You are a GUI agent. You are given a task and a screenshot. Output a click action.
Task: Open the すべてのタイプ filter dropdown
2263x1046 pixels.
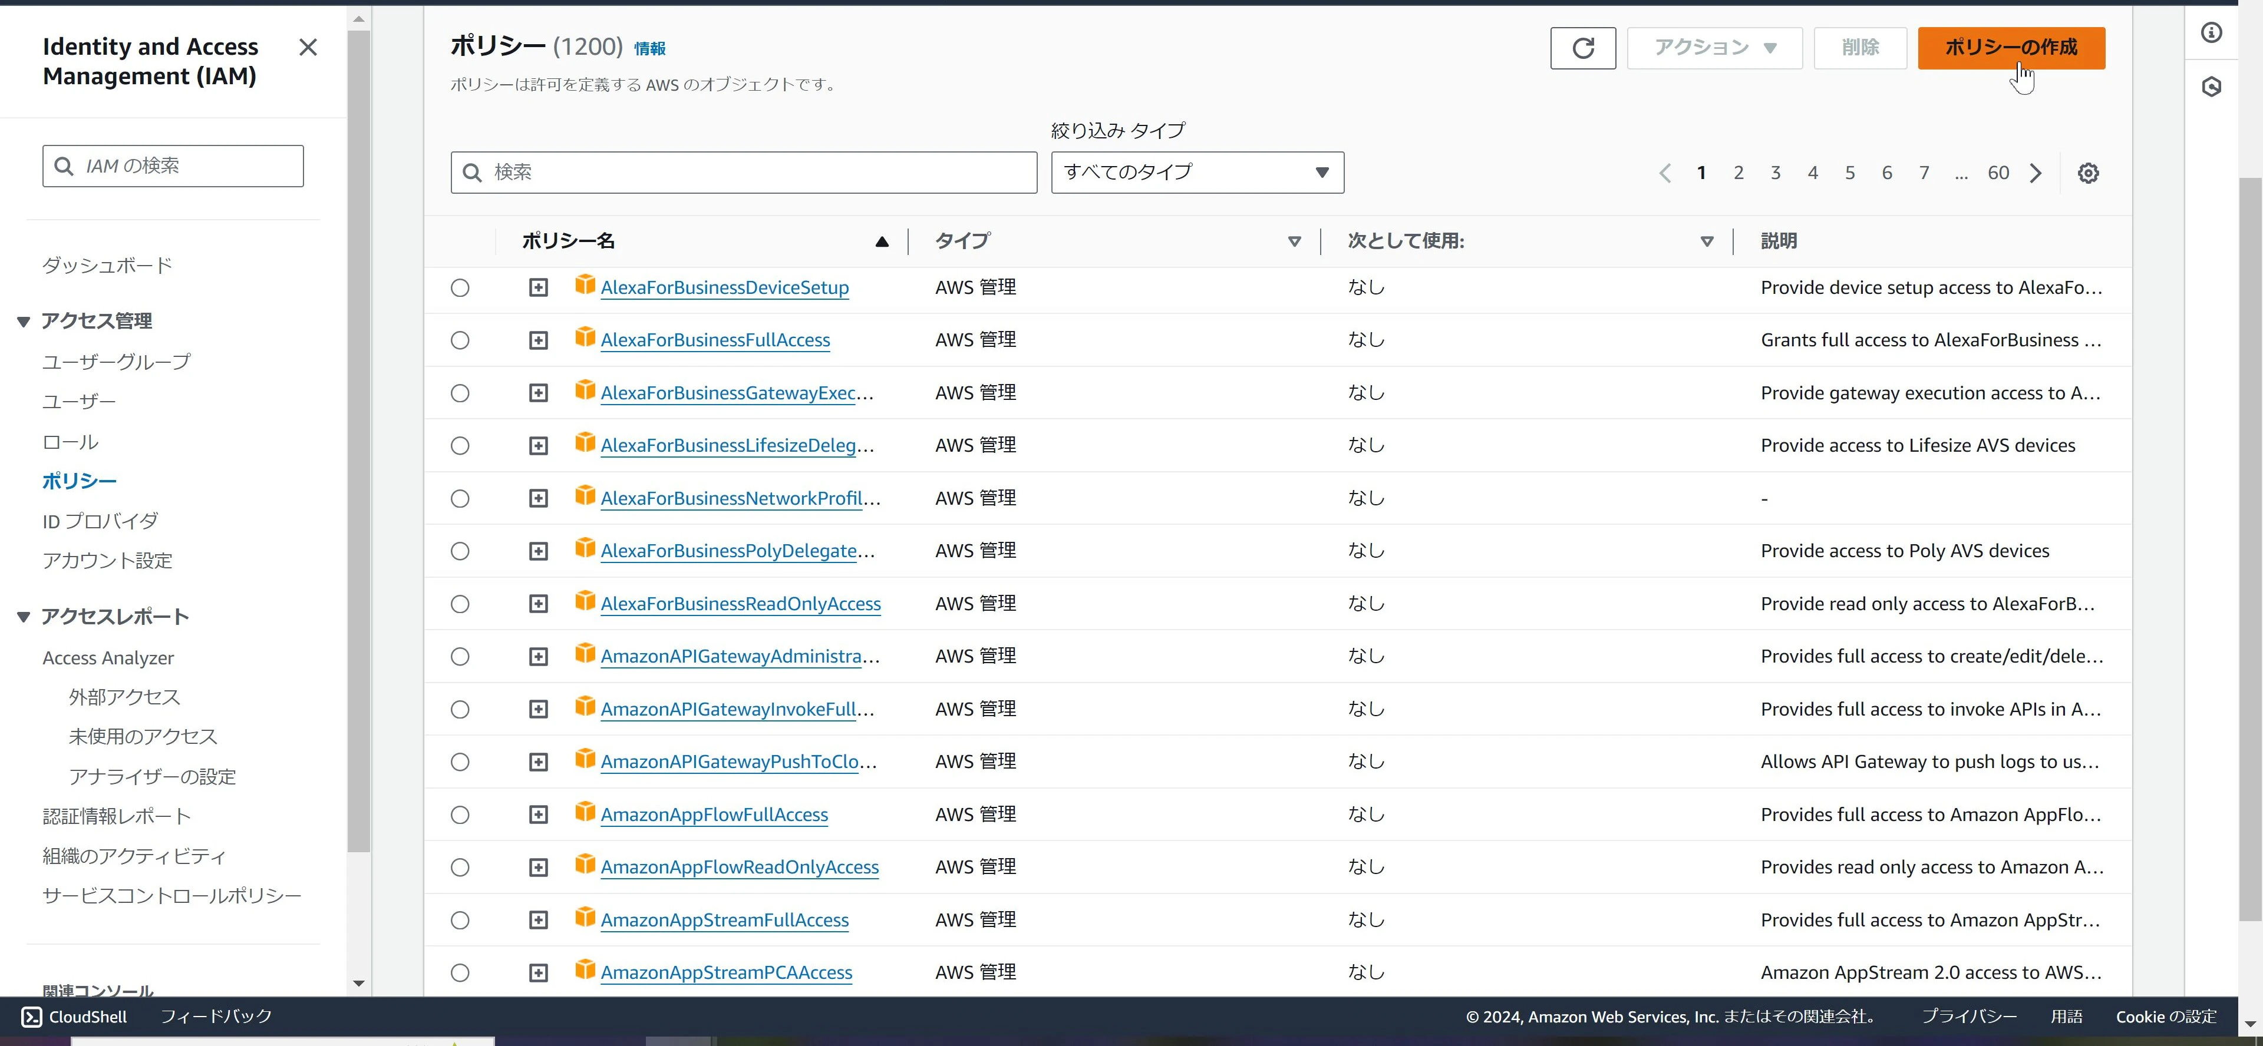(1198, 172)
